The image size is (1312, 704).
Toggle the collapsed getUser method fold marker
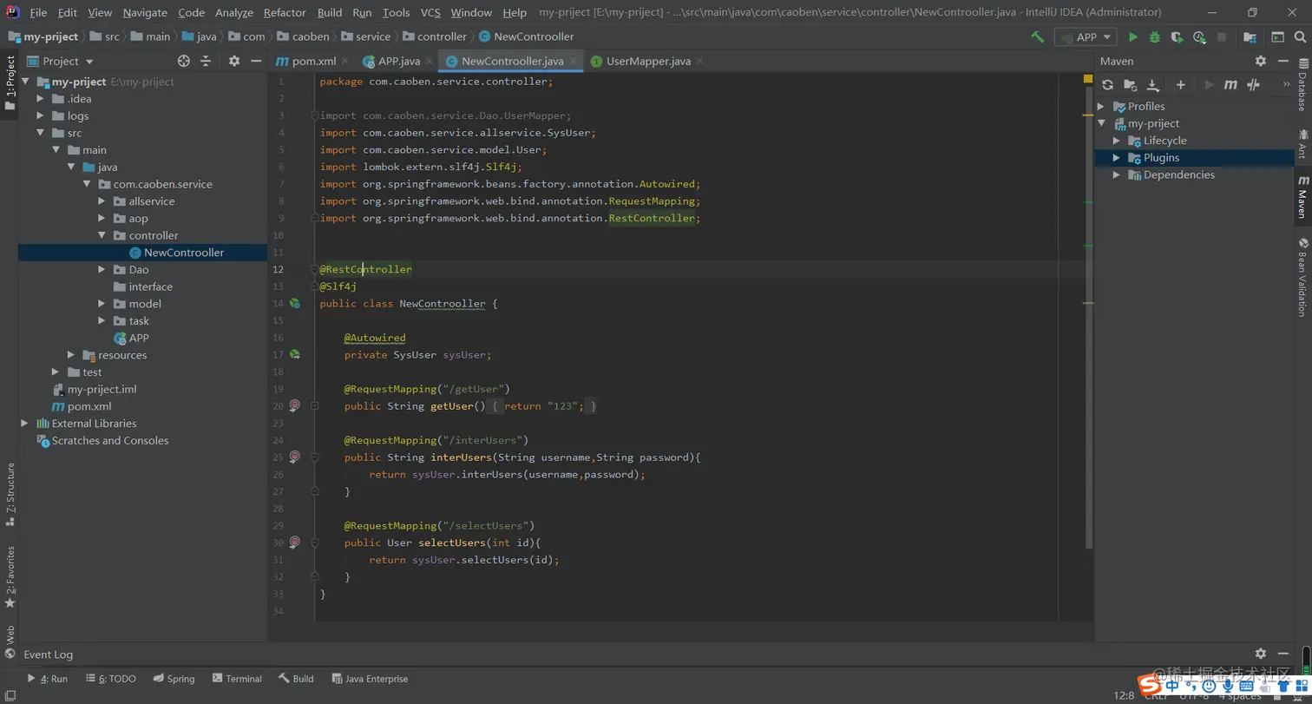tap(315, 406)
